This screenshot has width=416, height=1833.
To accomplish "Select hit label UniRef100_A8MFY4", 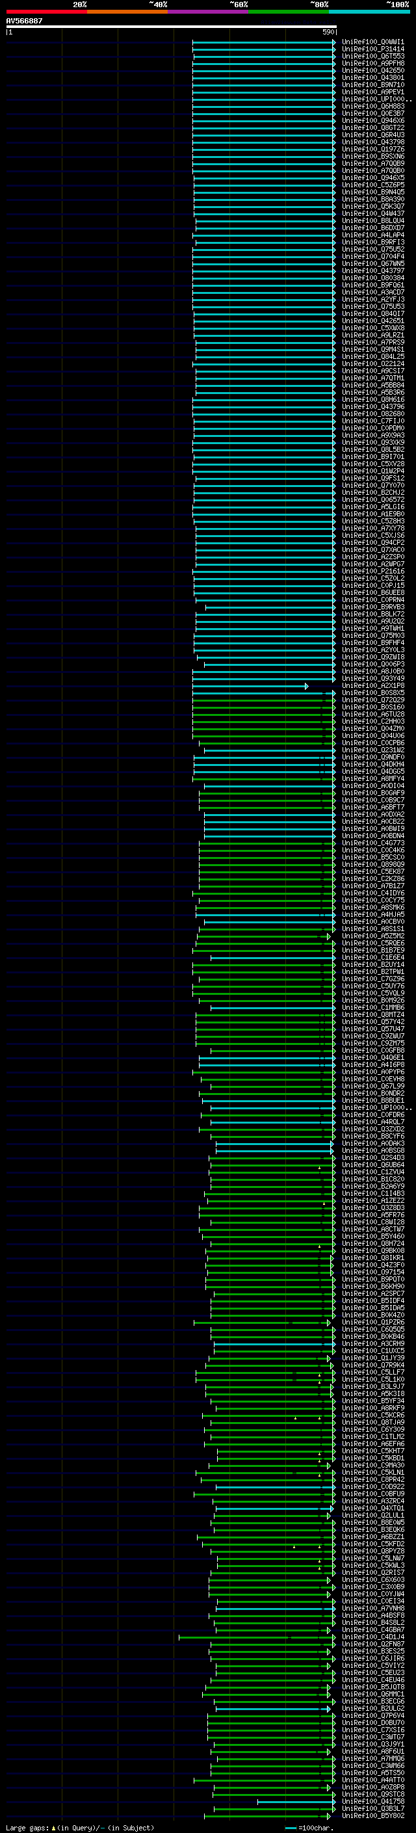I will click(372, 778).
